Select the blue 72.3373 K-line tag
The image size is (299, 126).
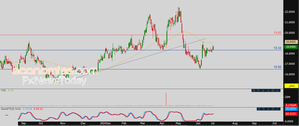point(291,109)
